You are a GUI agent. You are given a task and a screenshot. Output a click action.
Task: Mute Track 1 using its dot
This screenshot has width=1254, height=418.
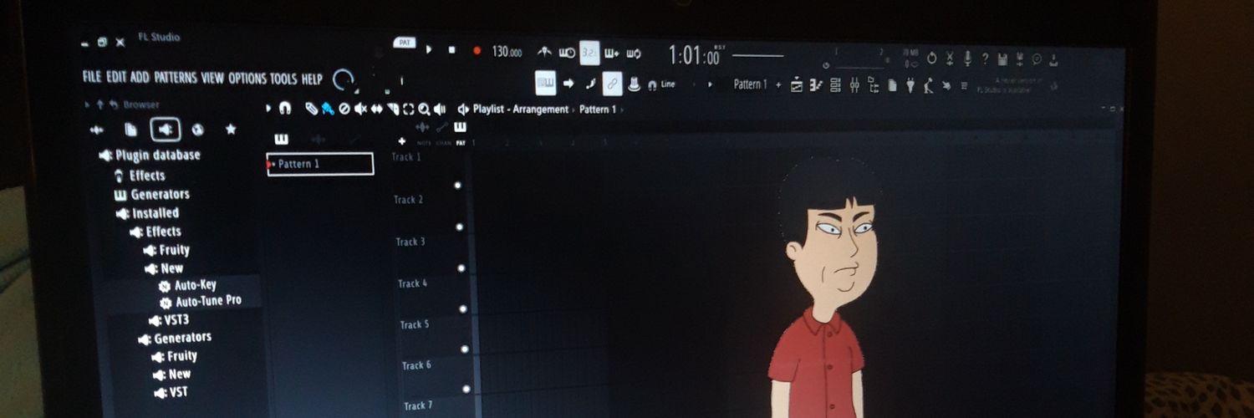458,186
